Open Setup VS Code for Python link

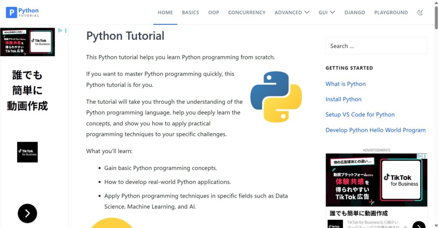(360, 115)
